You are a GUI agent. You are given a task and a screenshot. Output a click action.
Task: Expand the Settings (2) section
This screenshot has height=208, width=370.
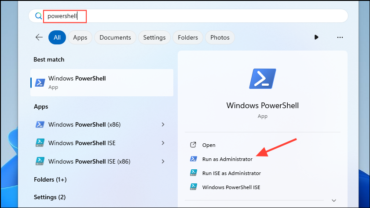[x=50, y=197]
